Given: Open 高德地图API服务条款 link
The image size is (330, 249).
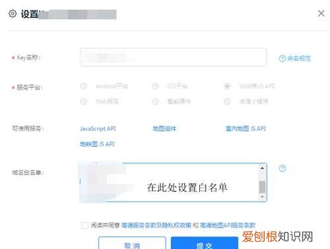Looking at the screenshot, I should point(228,225).
